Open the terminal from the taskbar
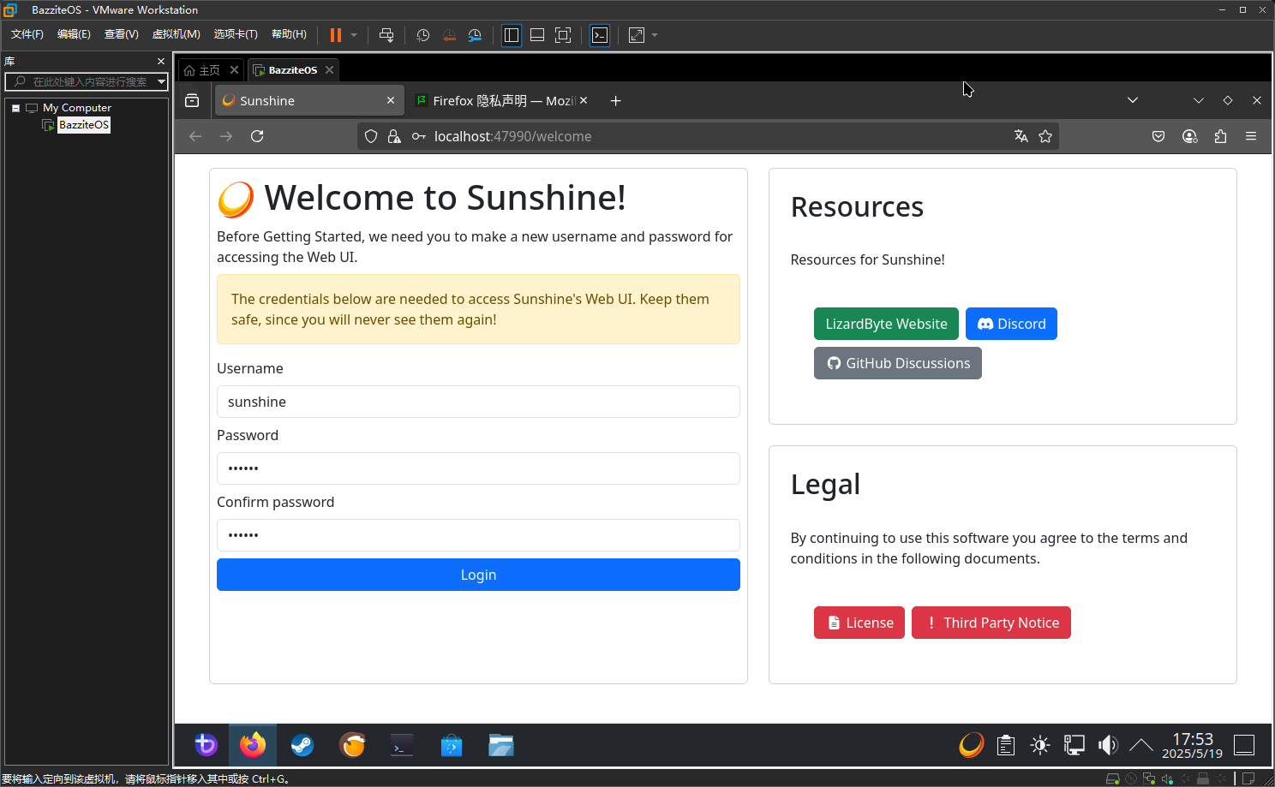The width and height of the screenshot is (1275, 787). pyautogui.click(x=402, y=745)
